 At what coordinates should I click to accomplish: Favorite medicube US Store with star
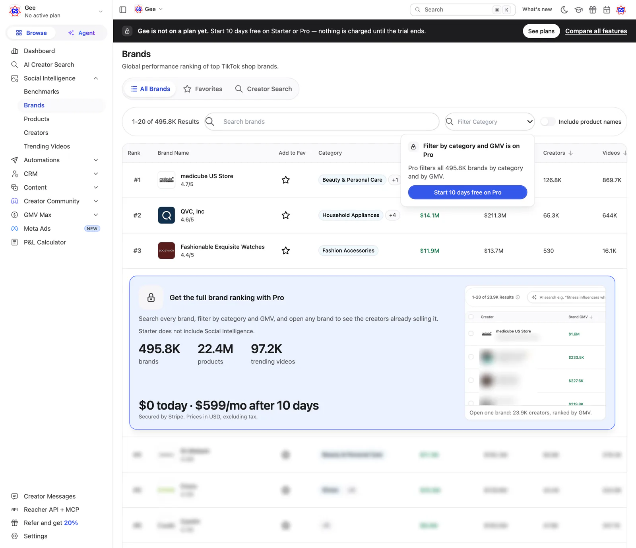[x=285, y=180]
